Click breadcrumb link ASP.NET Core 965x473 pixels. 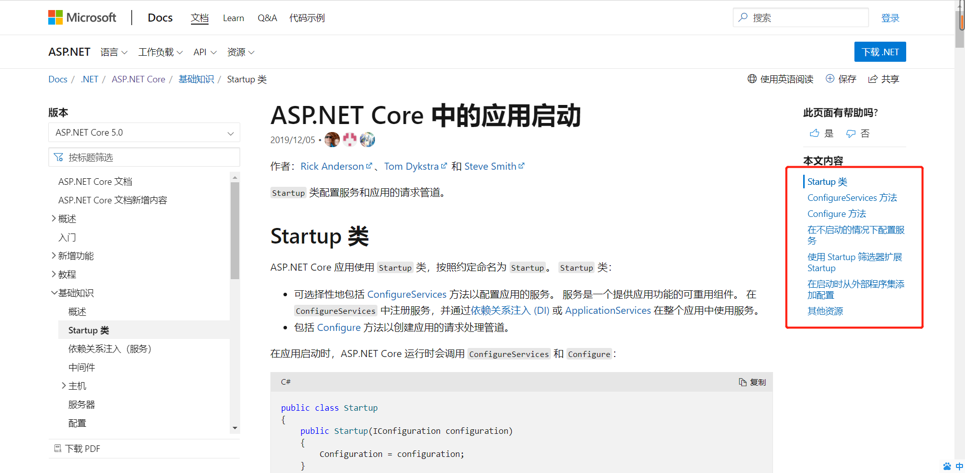coord(138,79)
